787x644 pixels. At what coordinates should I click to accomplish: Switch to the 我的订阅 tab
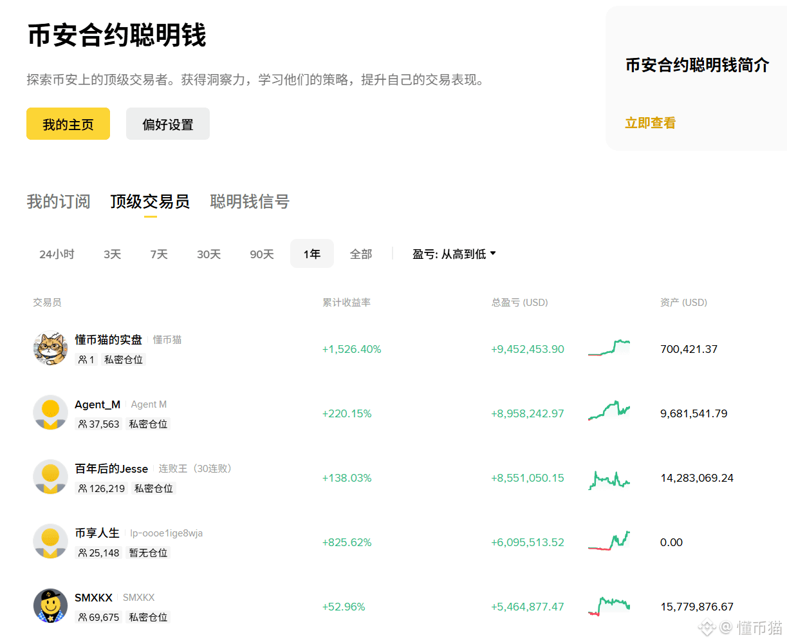coord(59,202)
